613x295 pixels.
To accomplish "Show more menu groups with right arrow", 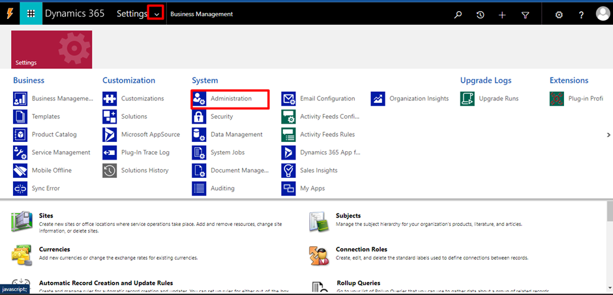I will point(608,135).
